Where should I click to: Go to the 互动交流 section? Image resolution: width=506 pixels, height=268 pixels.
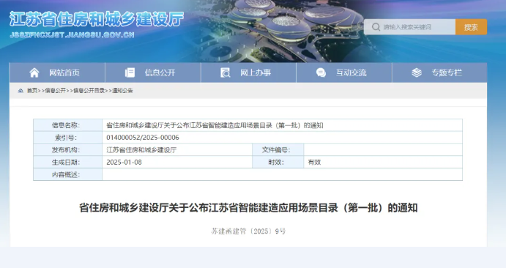click(x=344, y=72)
